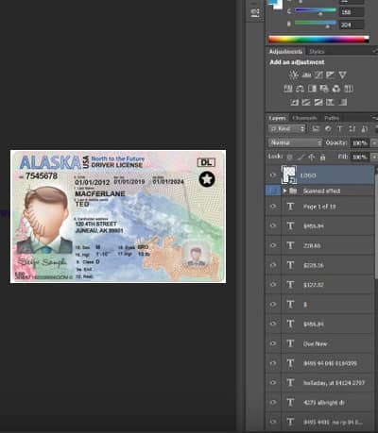Image resolution: width=378 pixels, height=433 pixels.
Task: Open the Opacity slider arrow
Action: [374, 143]
